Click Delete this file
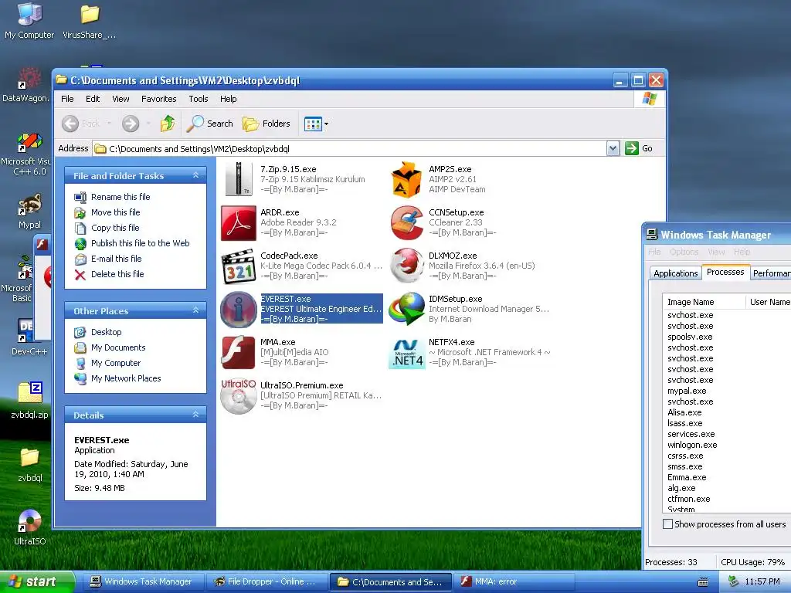 117,274
